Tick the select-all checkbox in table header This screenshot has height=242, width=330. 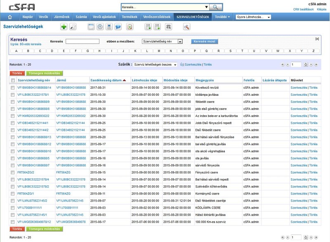click(13, 80)
